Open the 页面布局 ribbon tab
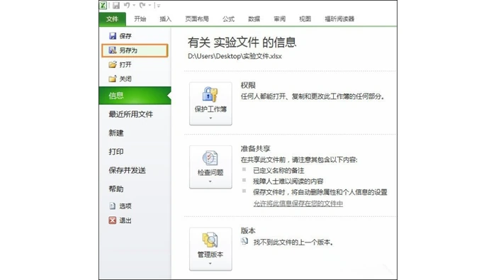Image resolution: width=496 pixels, height=280 pixels. (x=197, y=19)
